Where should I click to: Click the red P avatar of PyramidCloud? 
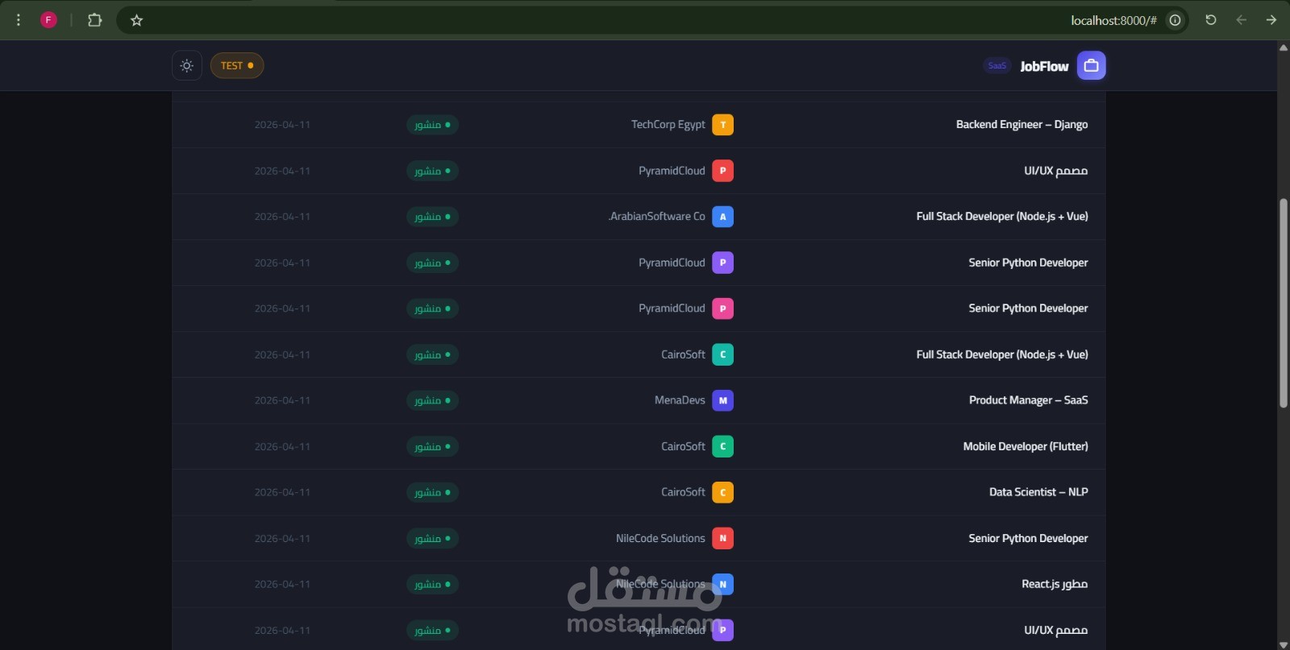coord(723,171)
